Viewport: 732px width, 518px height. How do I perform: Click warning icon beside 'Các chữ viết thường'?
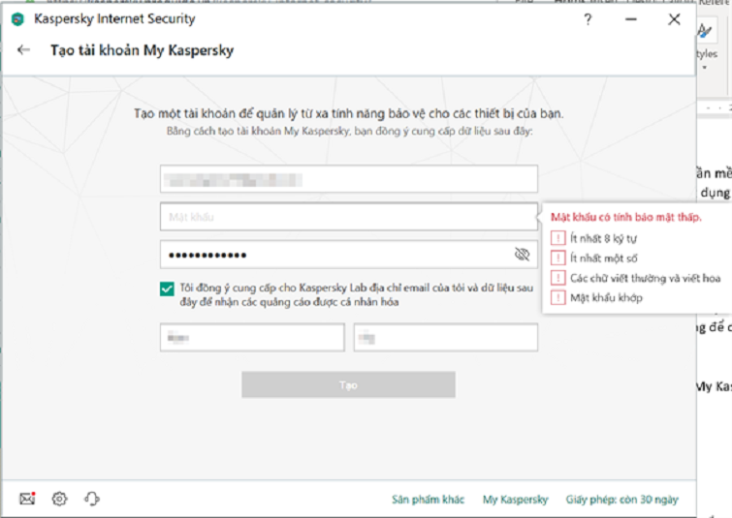pos(557,278)
